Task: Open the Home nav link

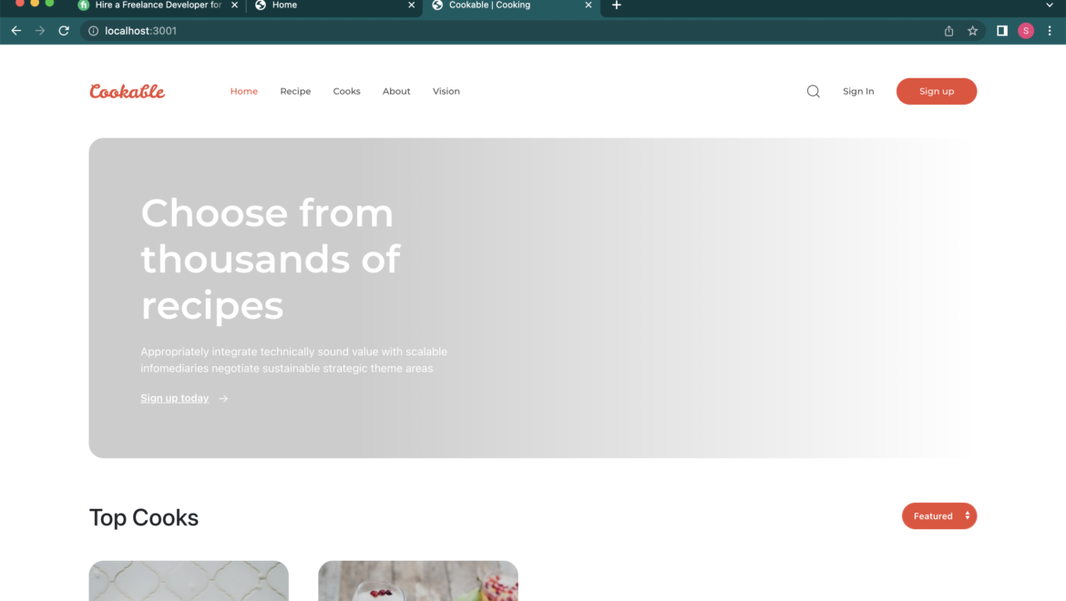Action: pos(244,91)
